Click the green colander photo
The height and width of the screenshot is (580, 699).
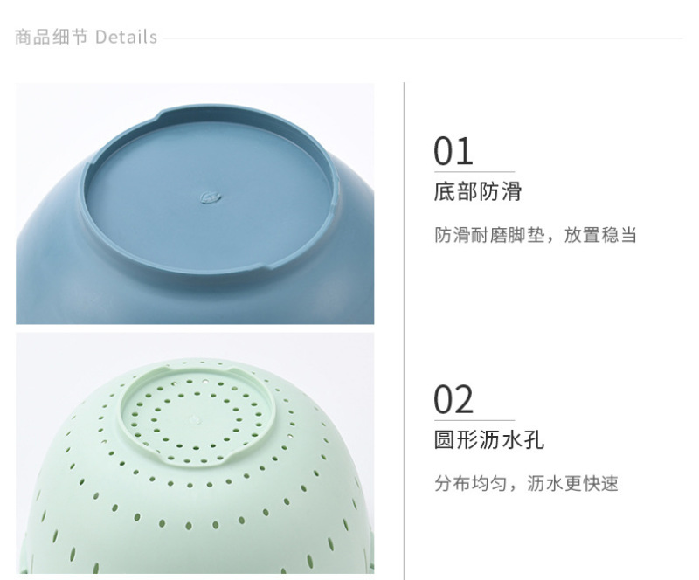pyautogui.click(x=195, y=453)
